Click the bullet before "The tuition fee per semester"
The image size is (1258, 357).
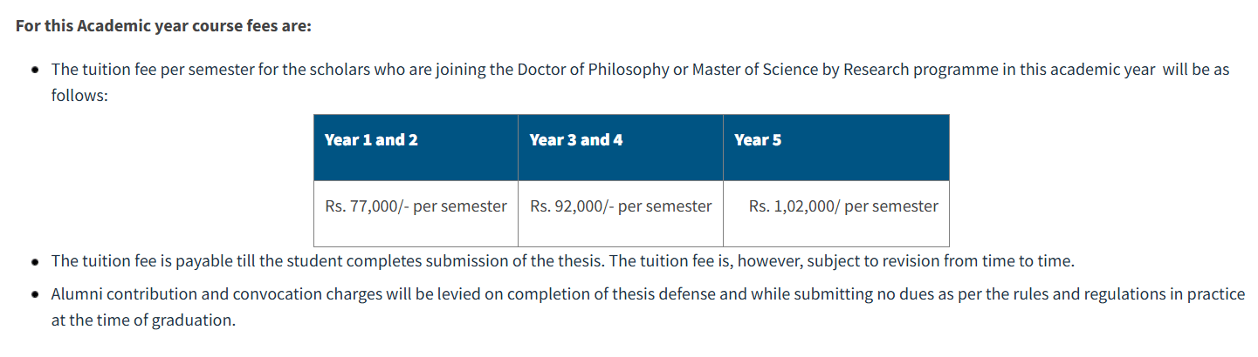point(34,70)
